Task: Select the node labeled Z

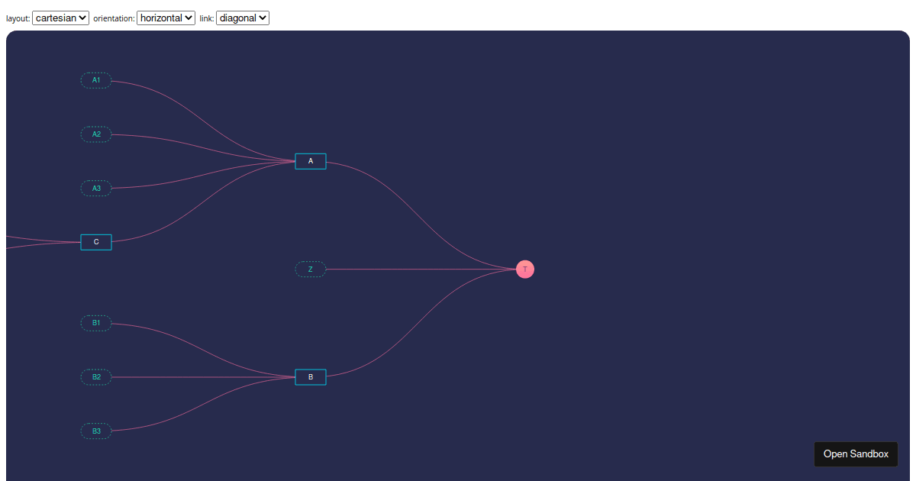Action: (x=310, y=269)
